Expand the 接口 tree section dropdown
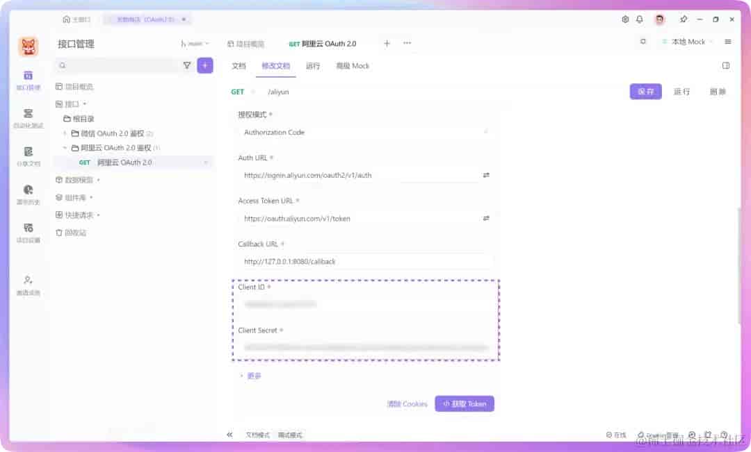The width and height of the screenshot is (751, 452). 84,103
